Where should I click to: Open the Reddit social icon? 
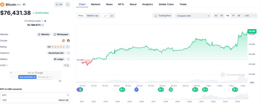[63, 40]
